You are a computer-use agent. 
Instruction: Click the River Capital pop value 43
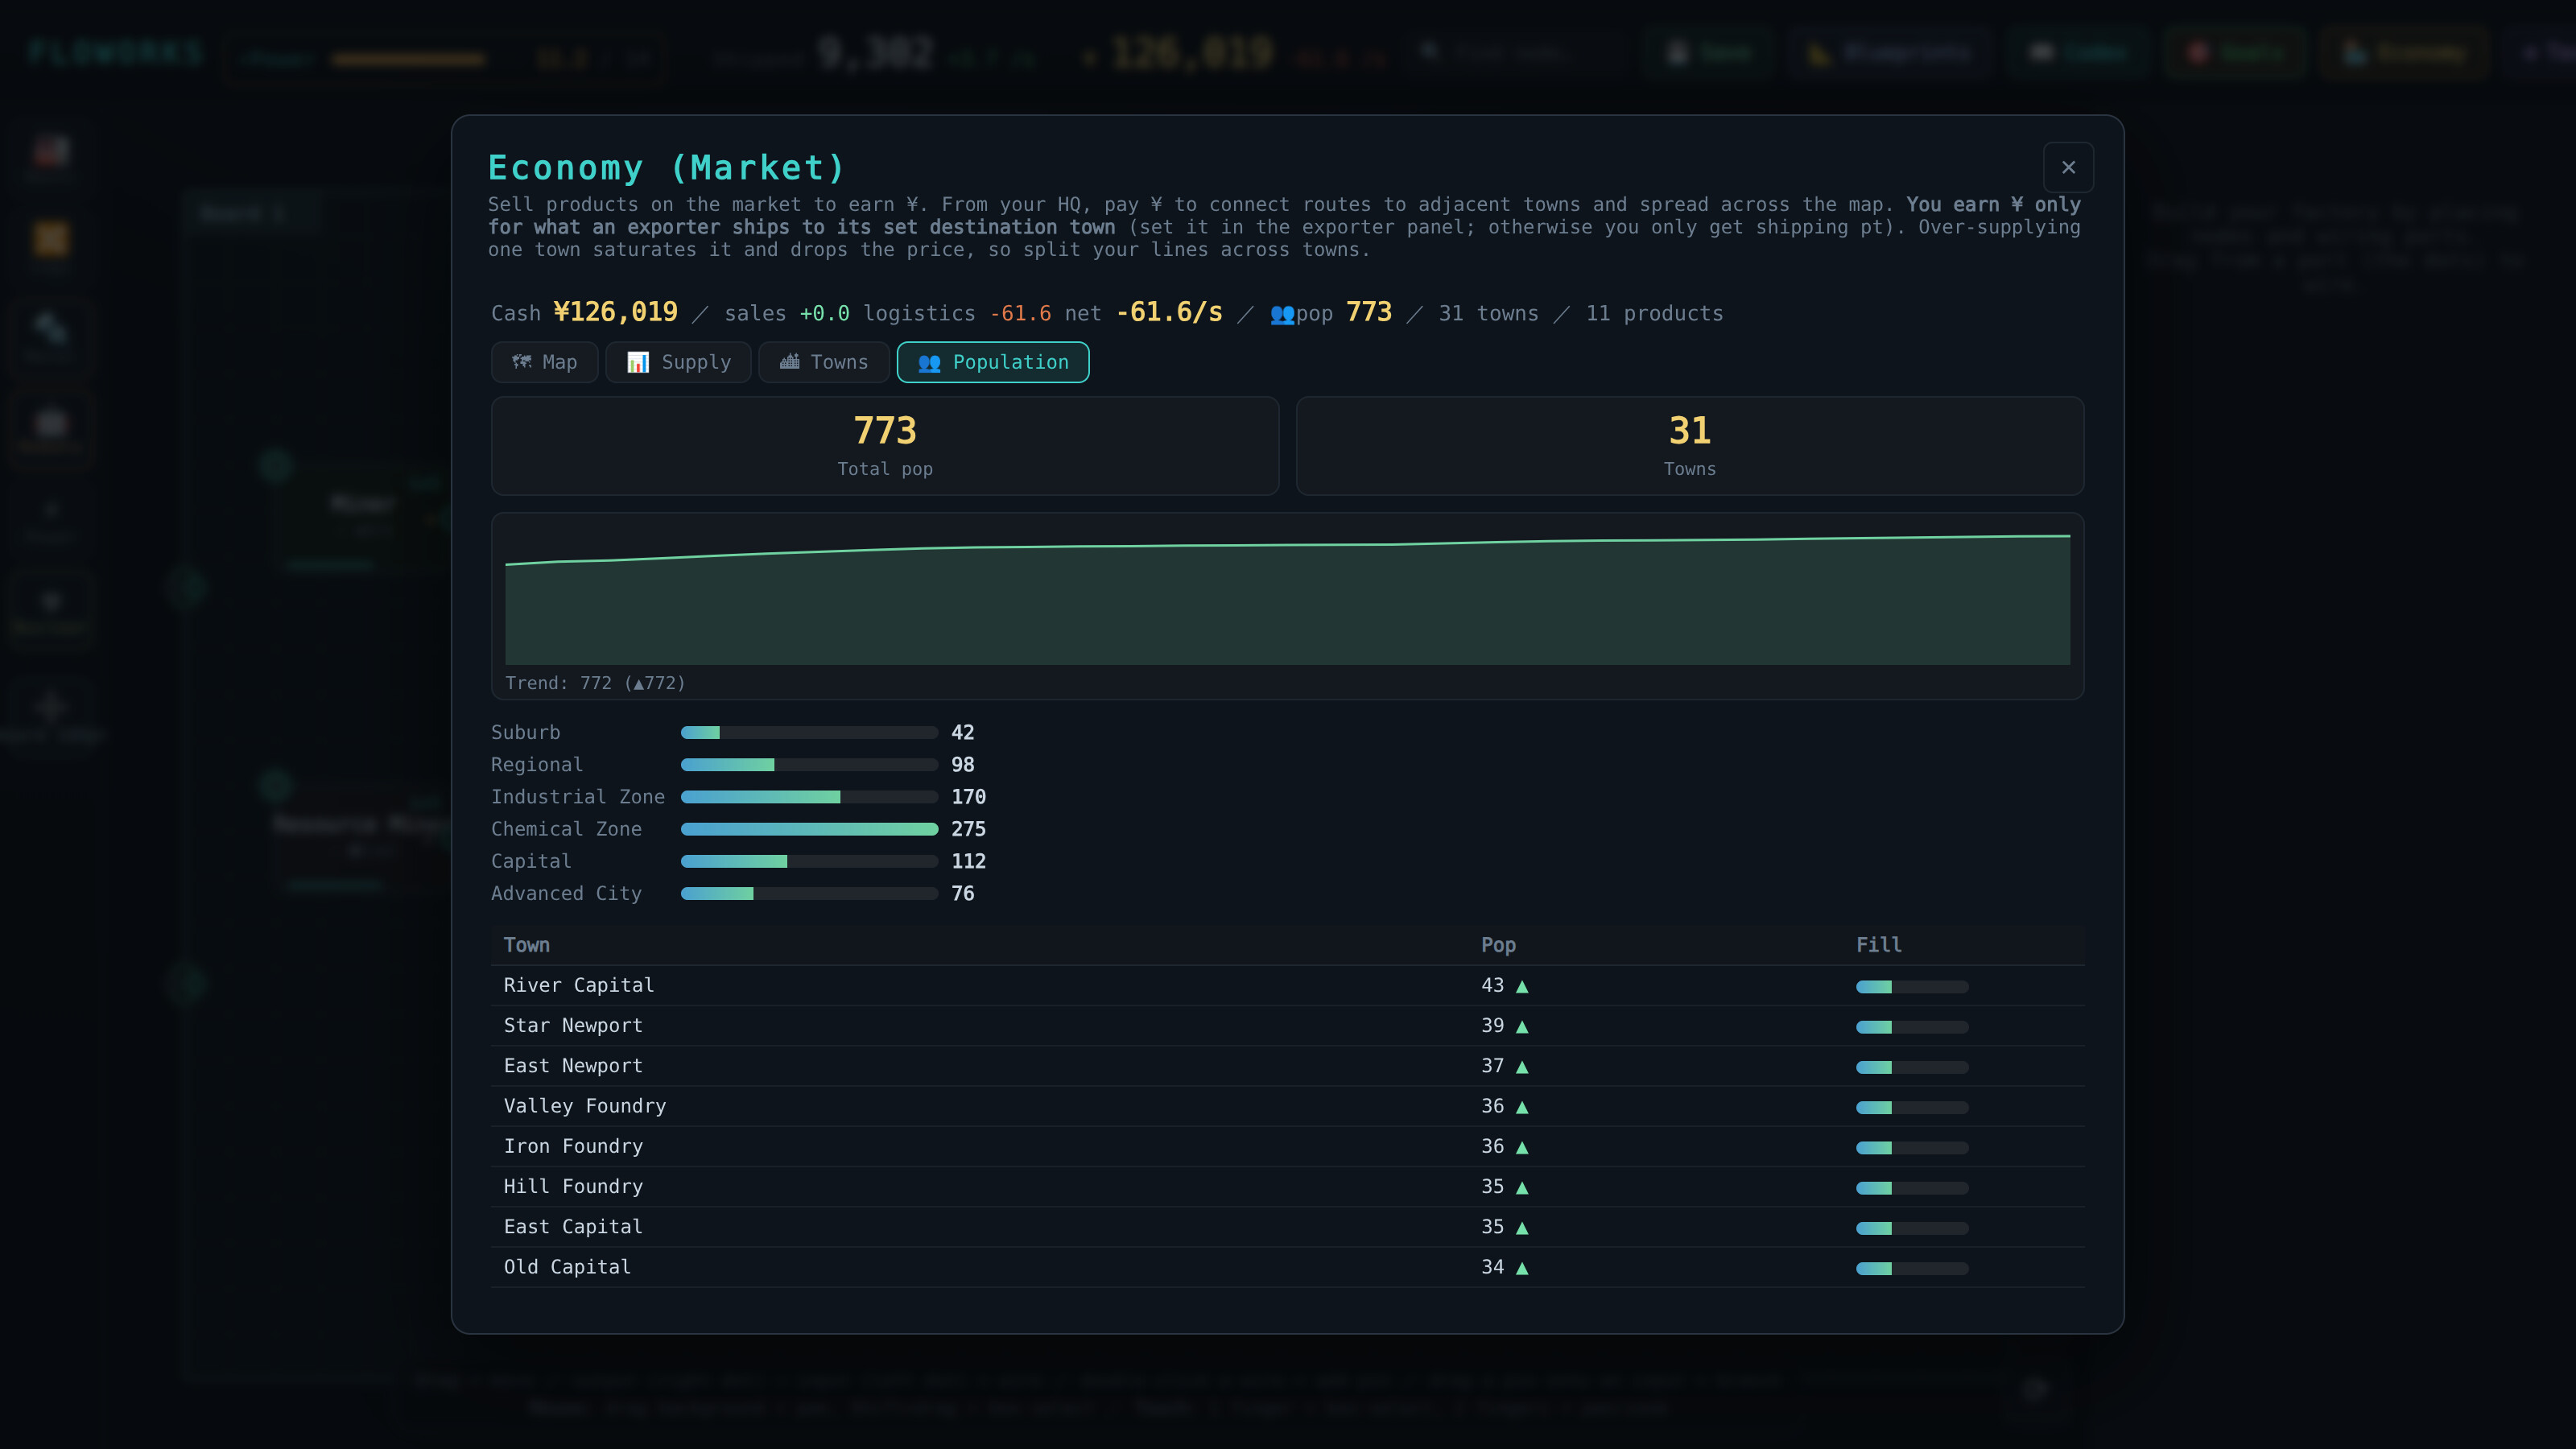(x=1492, y=985)
